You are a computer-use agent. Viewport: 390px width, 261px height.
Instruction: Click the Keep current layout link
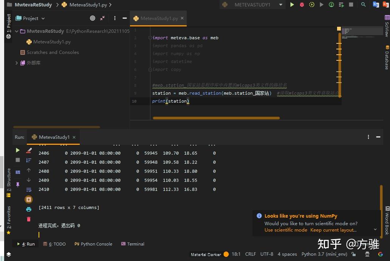[x=333, y=230]
